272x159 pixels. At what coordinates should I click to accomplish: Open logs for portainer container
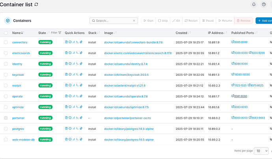click(66, 118)
